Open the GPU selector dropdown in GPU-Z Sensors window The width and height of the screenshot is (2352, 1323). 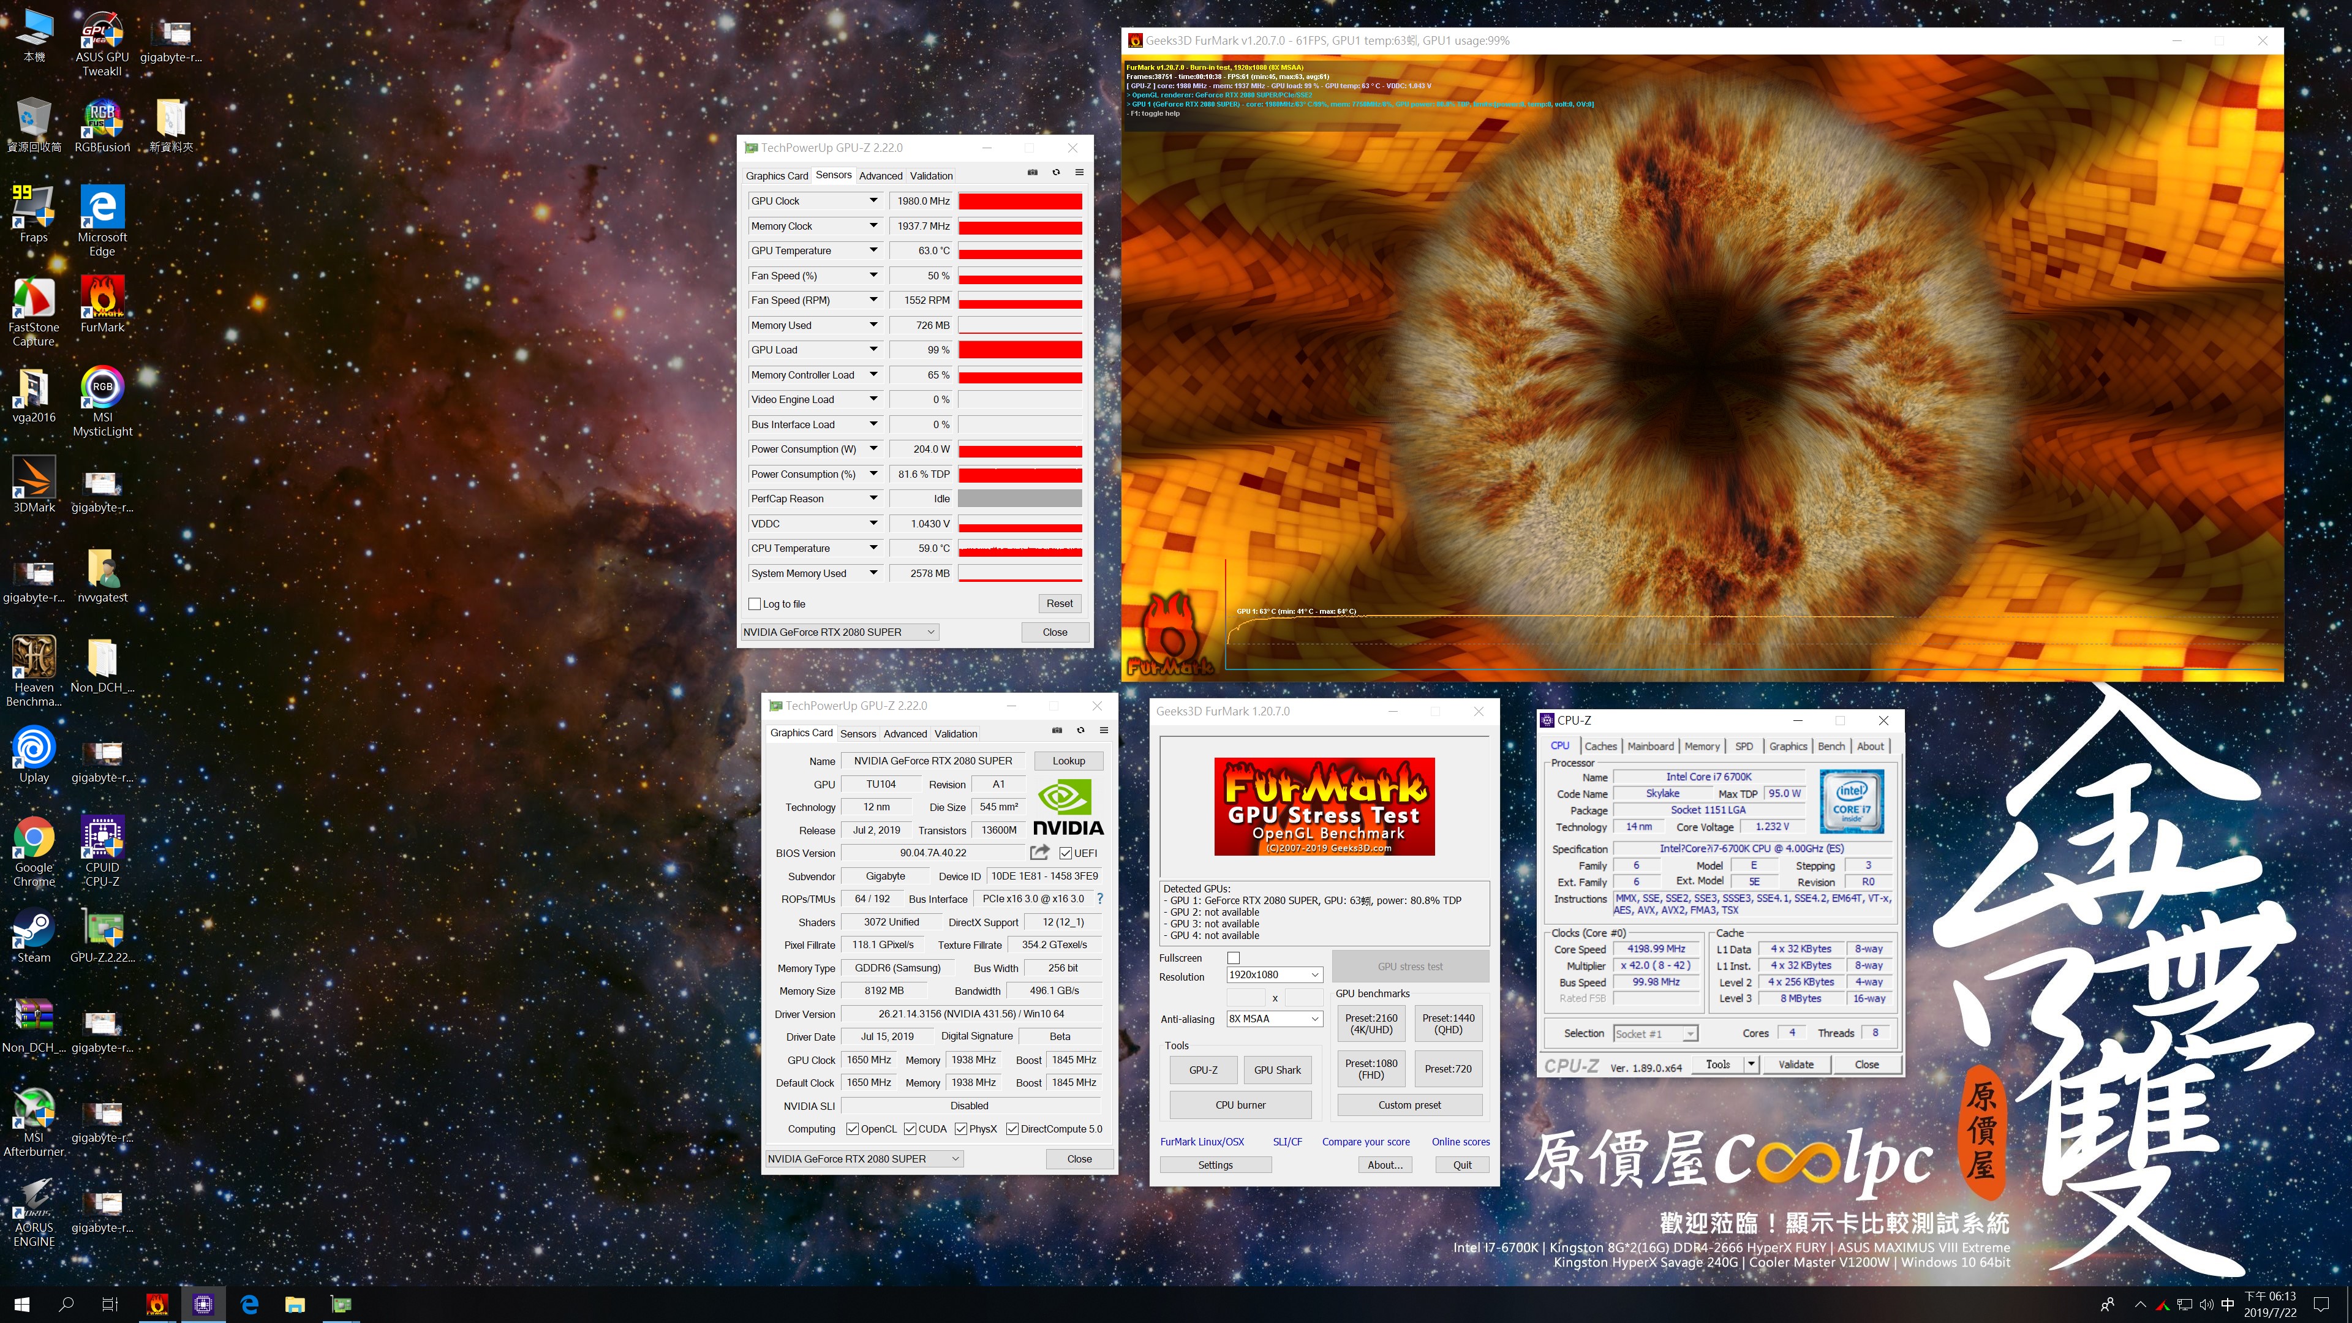coord(840,632)
